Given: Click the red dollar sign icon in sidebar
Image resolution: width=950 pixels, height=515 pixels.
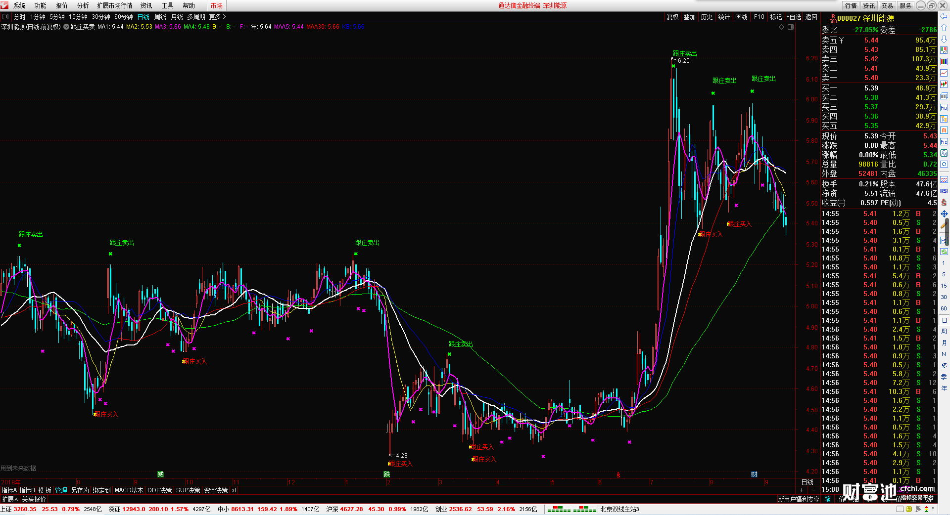Looking at the screenshot, I should [x=944, y=202].
